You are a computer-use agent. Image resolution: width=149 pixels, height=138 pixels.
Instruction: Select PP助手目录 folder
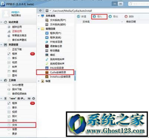pyautogui.click(x=56, y=42)
